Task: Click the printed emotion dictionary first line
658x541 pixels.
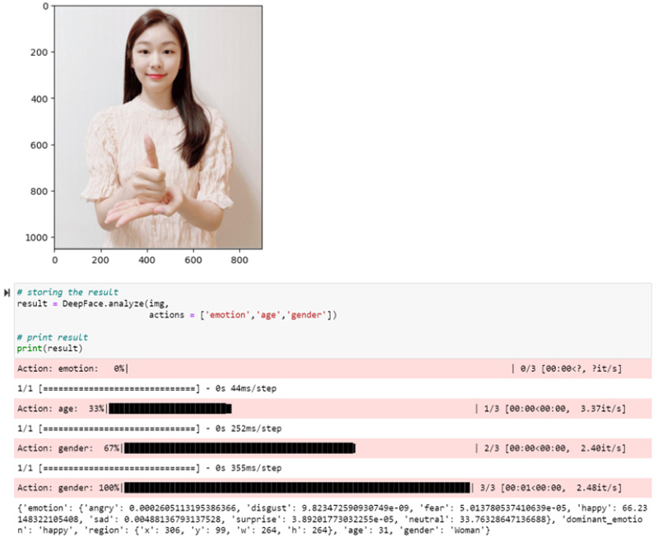Action: pyautogui.click(x=332, y=508)
